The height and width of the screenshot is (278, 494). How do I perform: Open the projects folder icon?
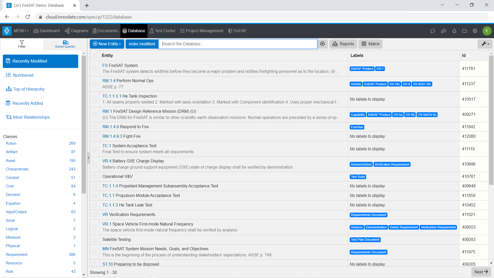click(x=465, y=31)
